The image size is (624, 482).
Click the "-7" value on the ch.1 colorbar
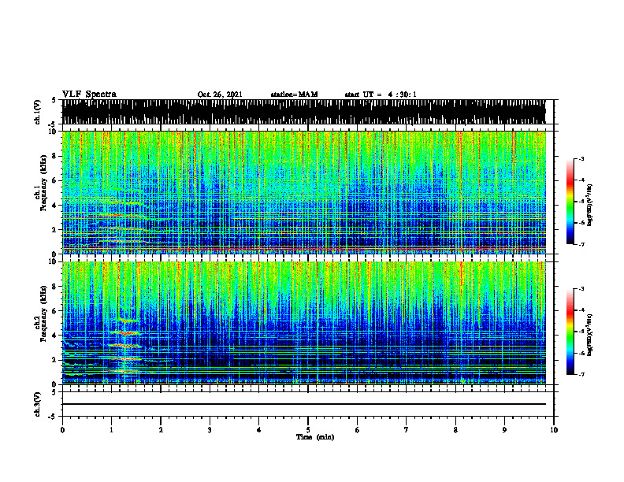(581, 244)
